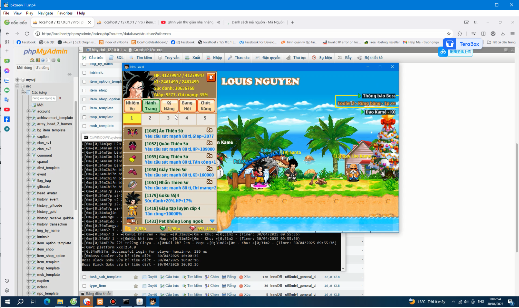The width and height of the screenshot is (519, 308).
Task: Switch to Nhiệm Vụ game tab
Action: (x=132, y=106)
